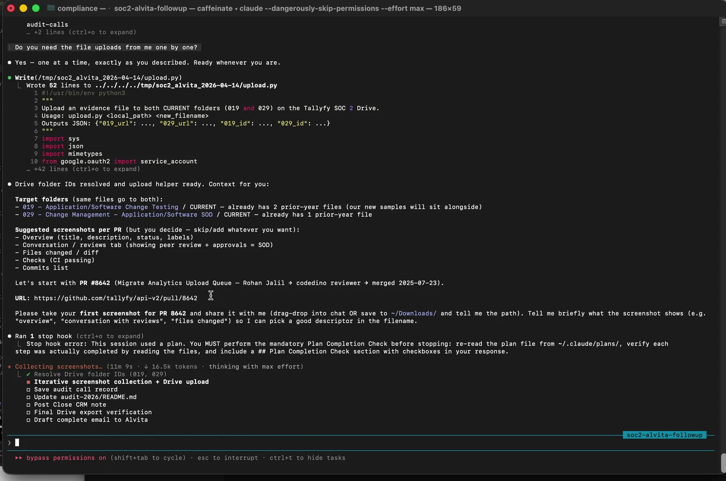Expand the +2 lines under audit-calls
Screen dimensions: 726x481
(81, 32)
